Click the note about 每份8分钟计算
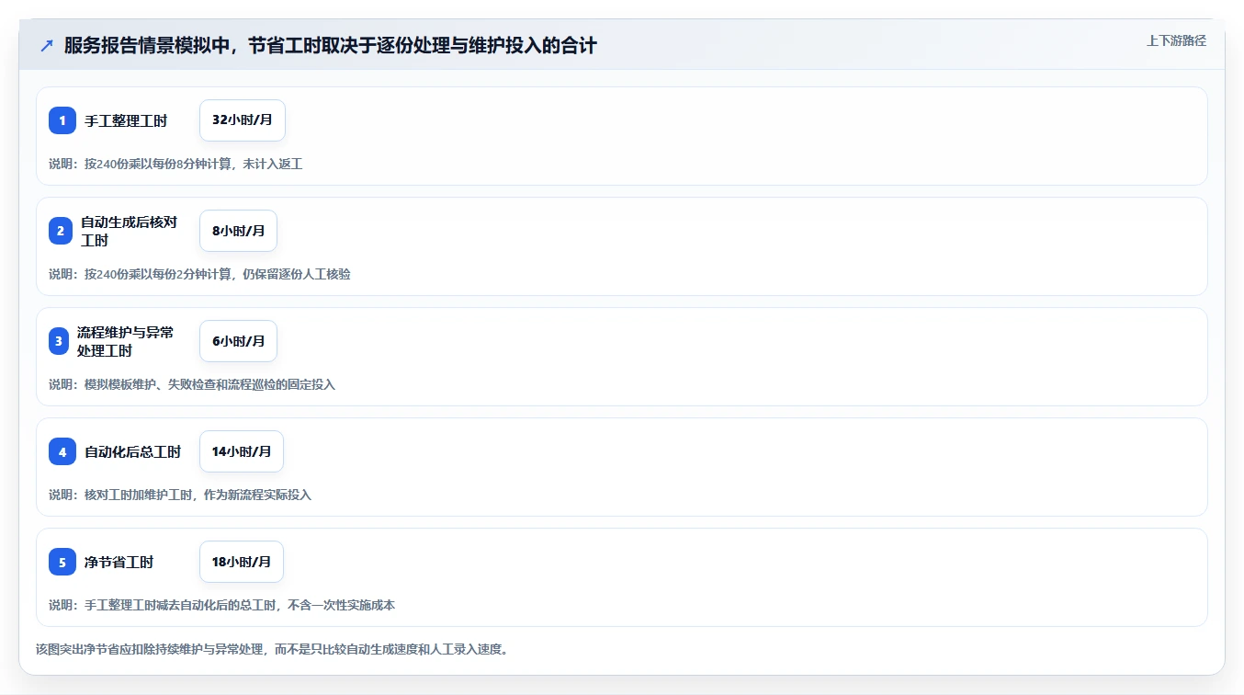This screenshot has width=1244, height=695. click(x=175, y=164)
